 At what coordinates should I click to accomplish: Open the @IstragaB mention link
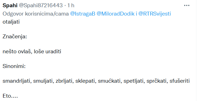coord(82,14)
